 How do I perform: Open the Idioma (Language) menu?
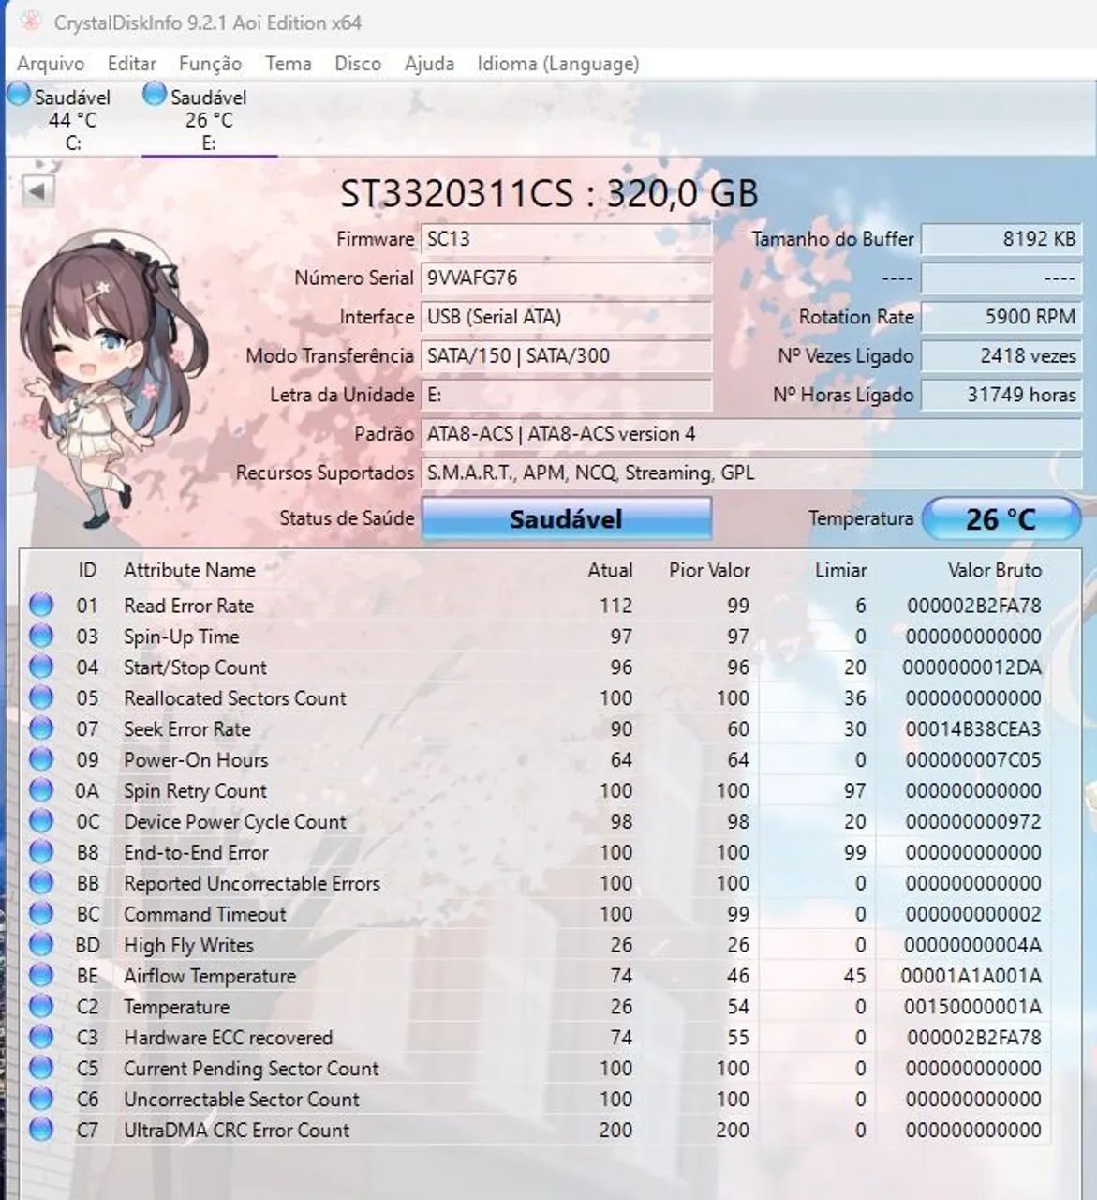[x=558, y=64]
